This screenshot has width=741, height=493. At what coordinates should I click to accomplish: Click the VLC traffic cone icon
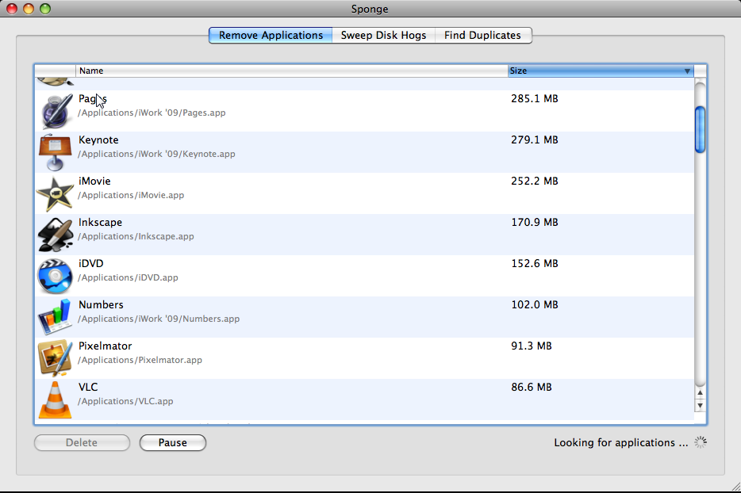tap(56, 399)
